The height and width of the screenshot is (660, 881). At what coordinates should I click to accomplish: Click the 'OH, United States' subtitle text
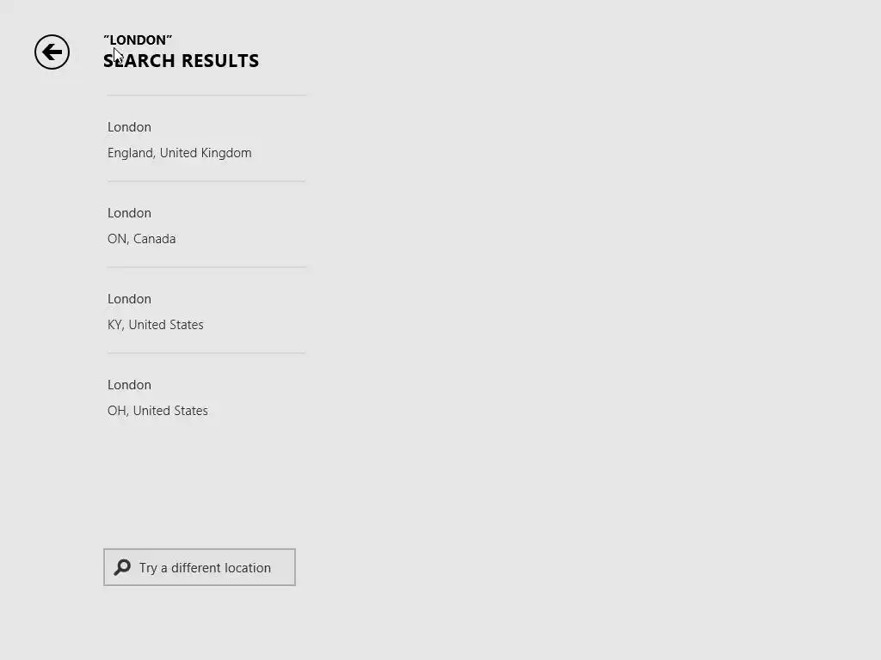pos(157,411)
